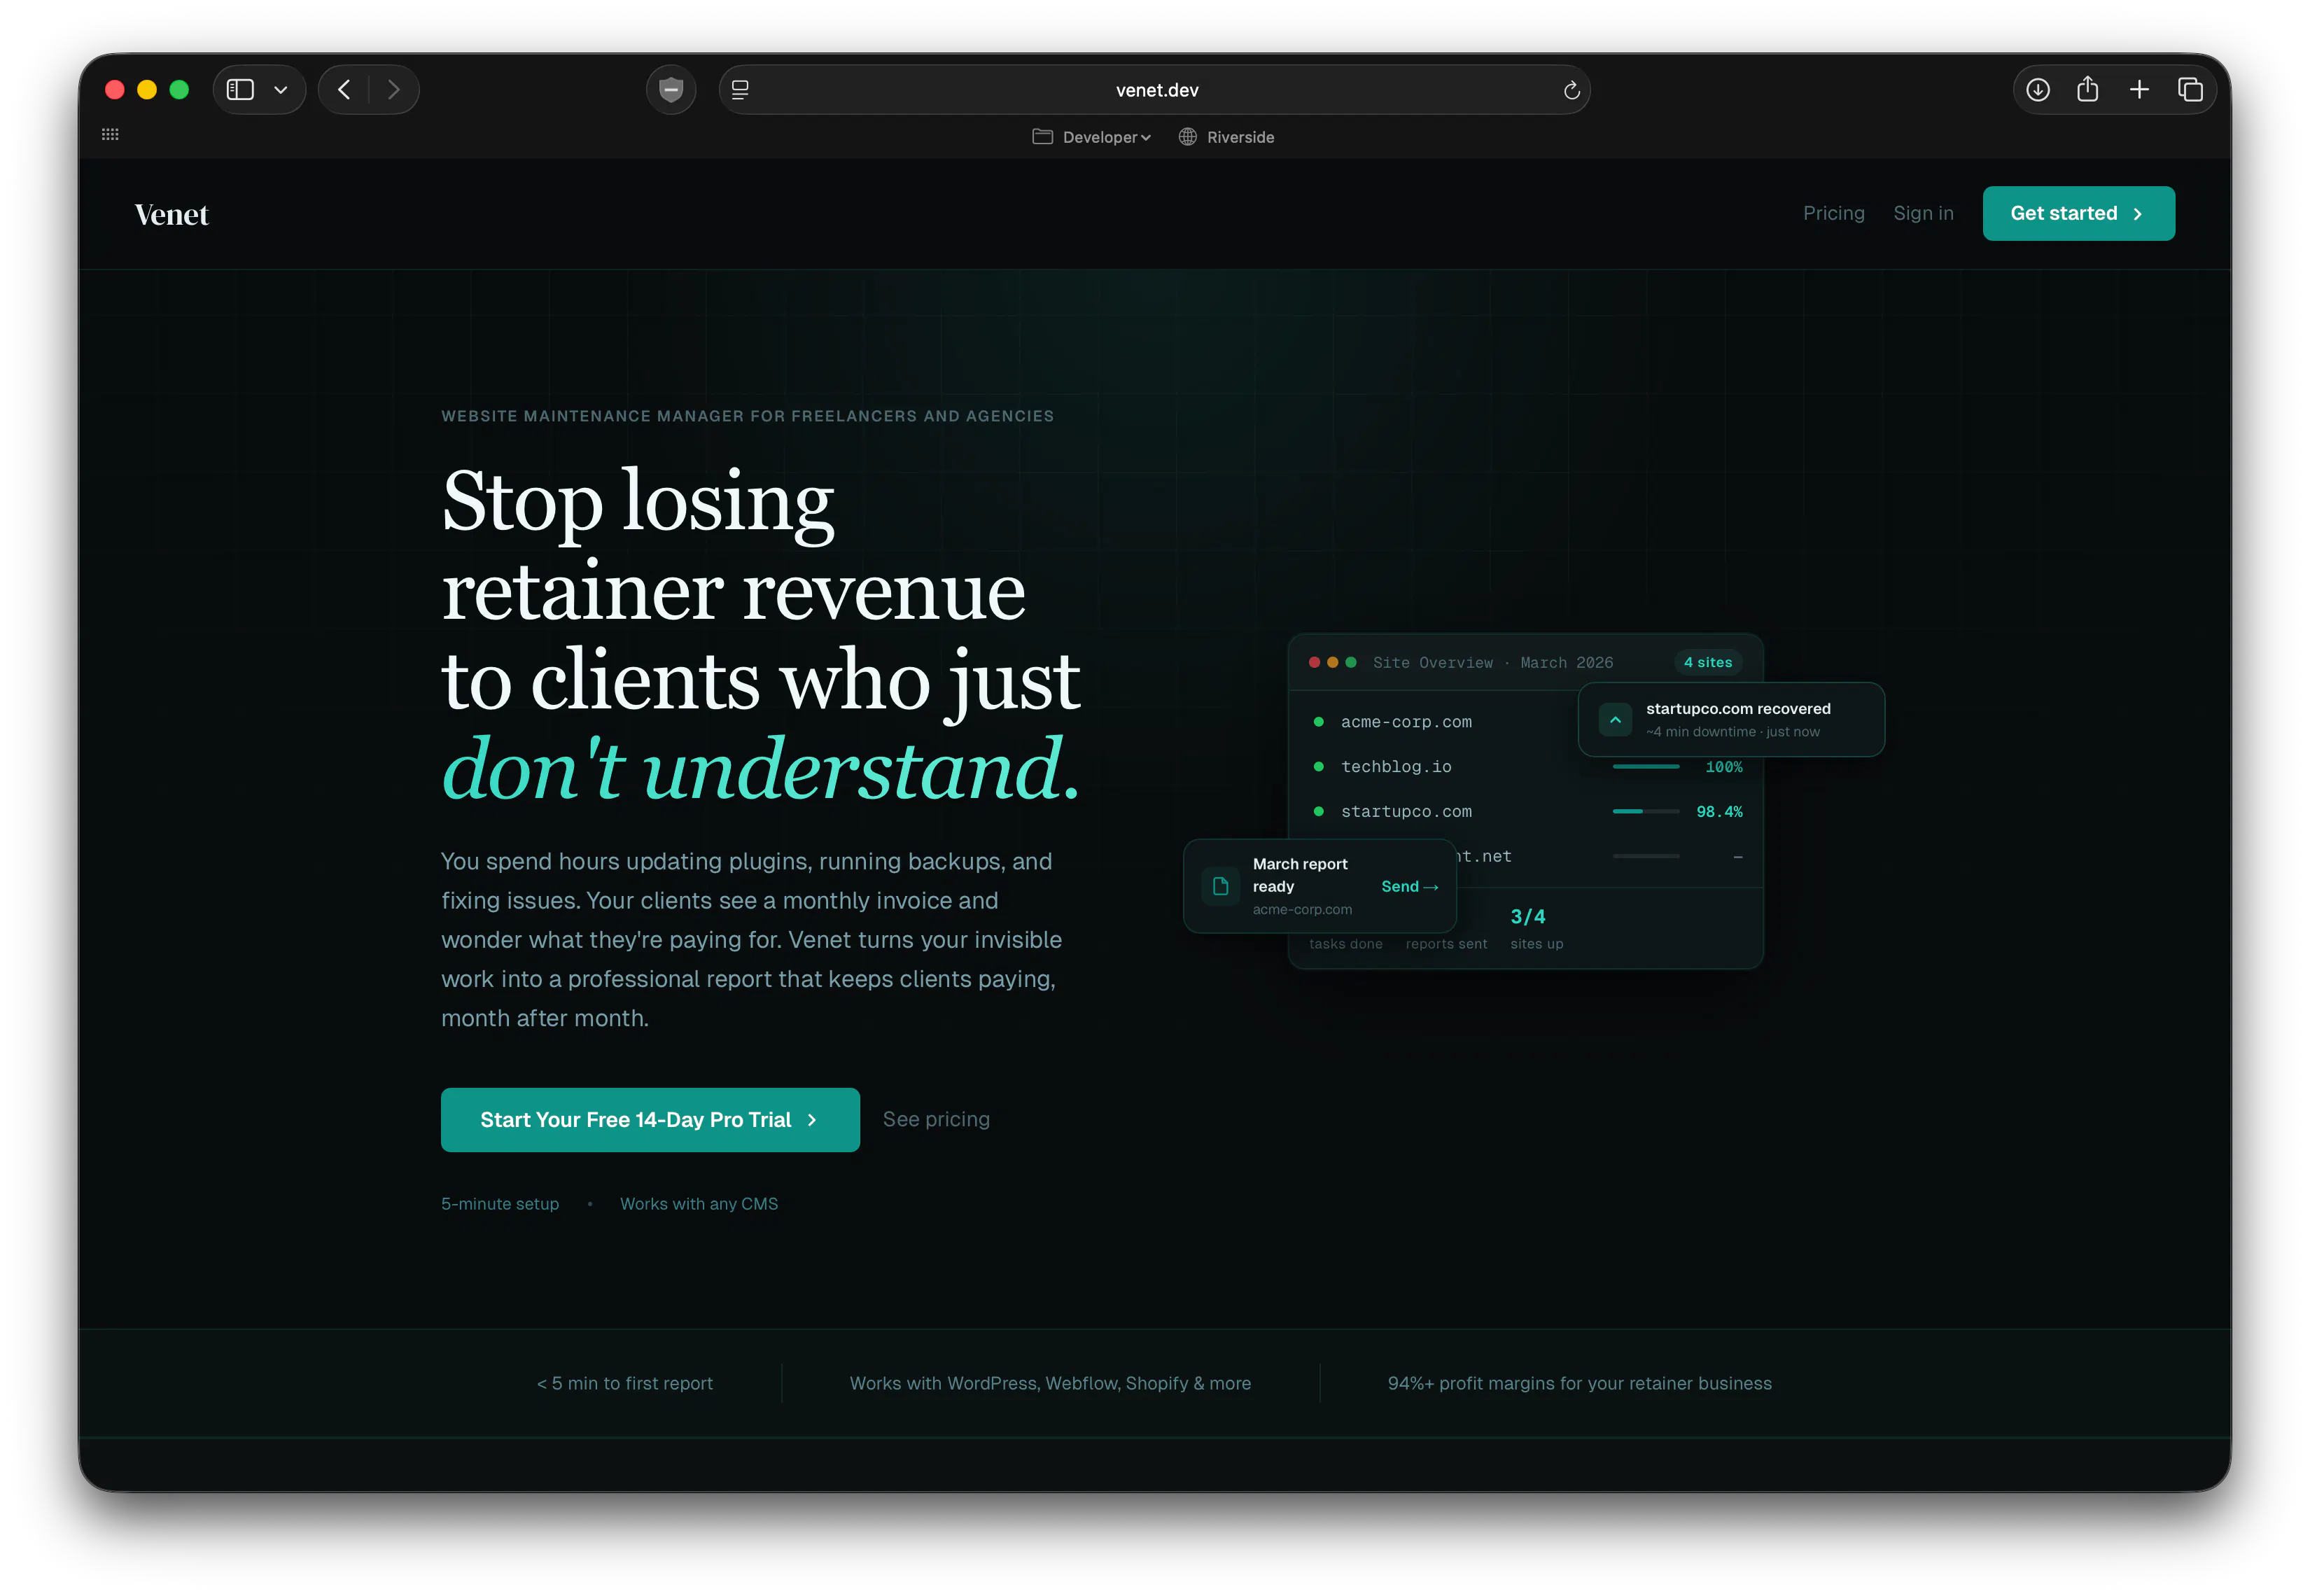Minimize the Safari window
Image resolution: width=2310 pixels, height=1596 pixels.
pos(147,90)
